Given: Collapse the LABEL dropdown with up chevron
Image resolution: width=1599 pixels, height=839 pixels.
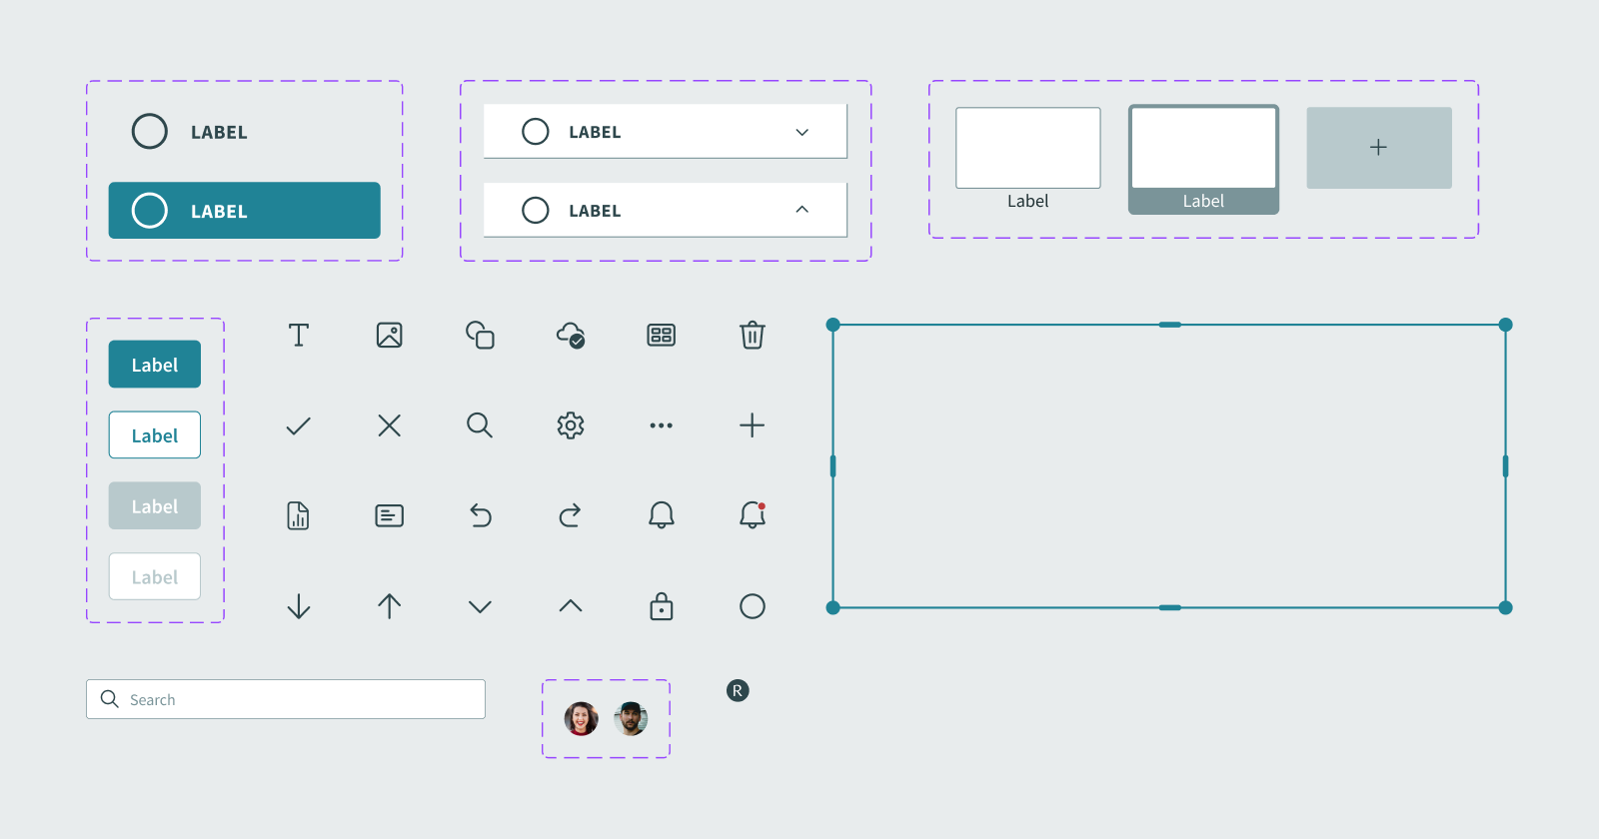Looking at the screenshot, I should [801, 210].
